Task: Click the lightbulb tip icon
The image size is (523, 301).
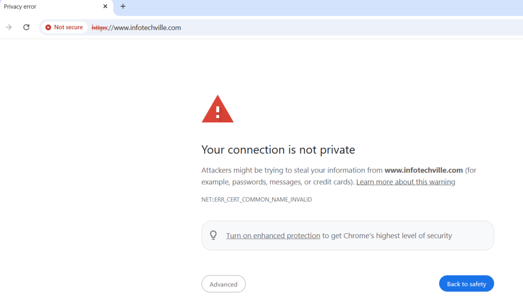Action: (213, 235)
